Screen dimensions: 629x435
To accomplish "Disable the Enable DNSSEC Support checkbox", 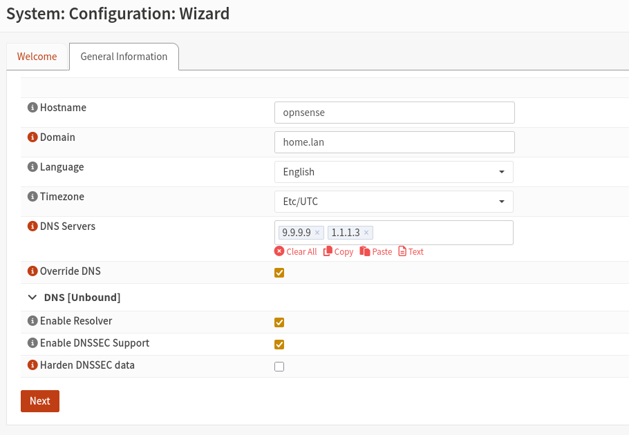I will click(279, 344).
